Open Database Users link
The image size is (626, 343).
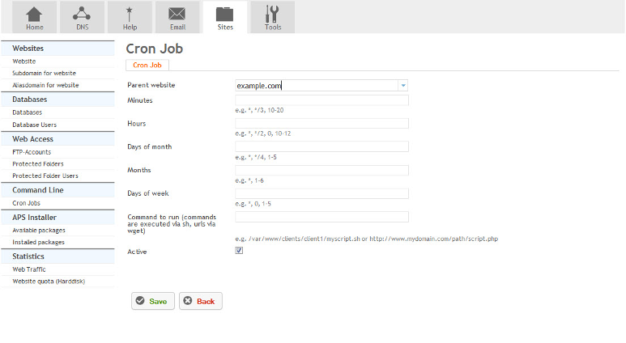click(34, 125)
